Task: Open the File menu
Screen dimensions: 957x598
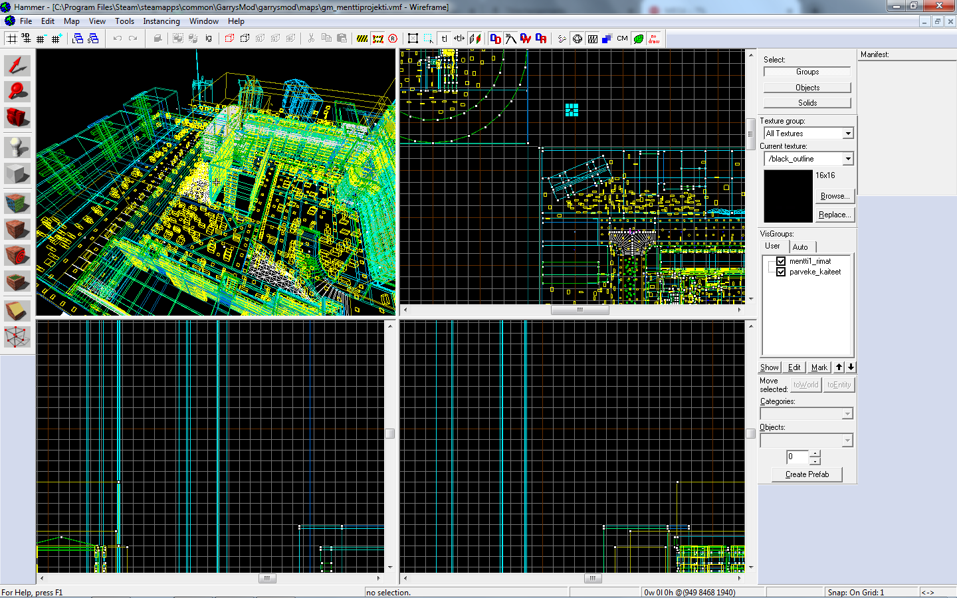Action: tap(26, 21)
